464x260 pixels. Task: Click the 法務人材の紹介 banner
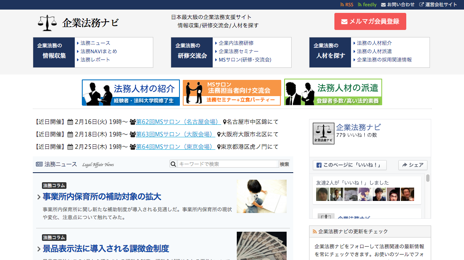pyautogui.click(x=131, y=92)
